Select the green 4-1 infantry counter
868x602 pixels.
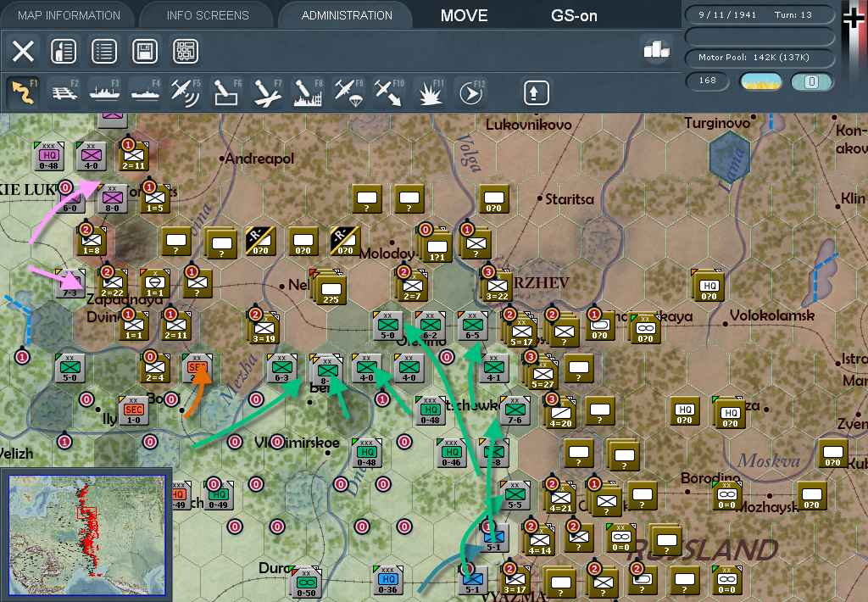[x=494, y=368]
